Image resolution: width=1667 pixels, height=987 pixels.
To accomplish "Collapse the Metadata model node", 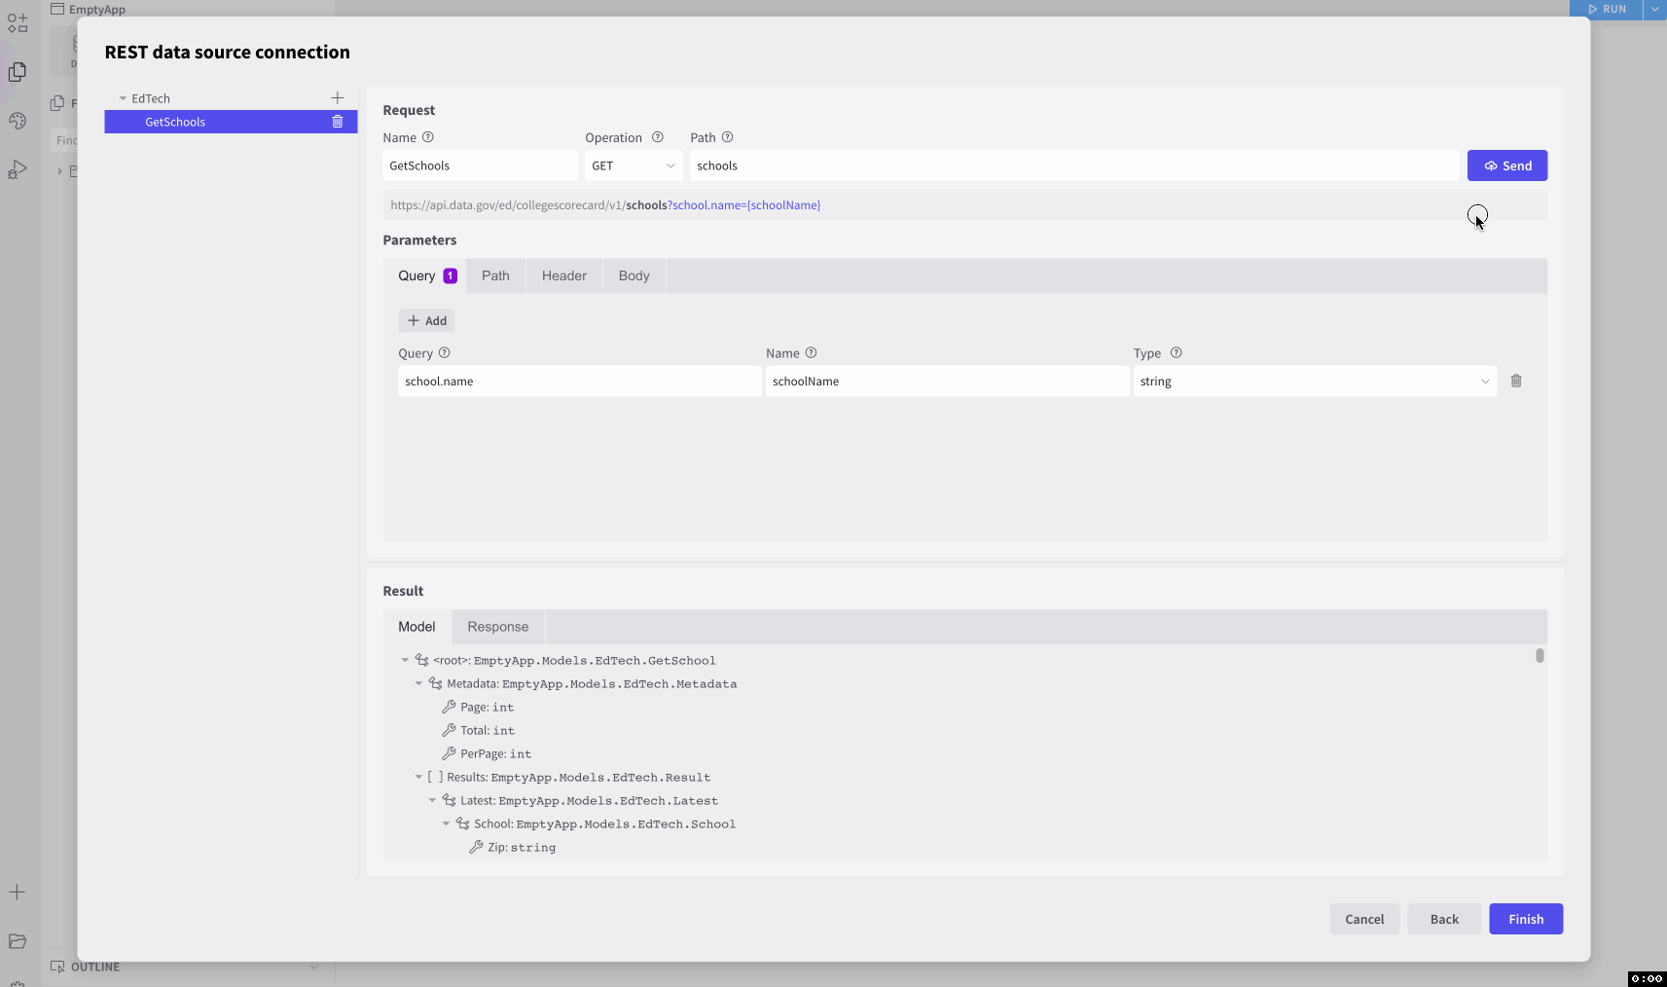I will click(x=419, y=683).
